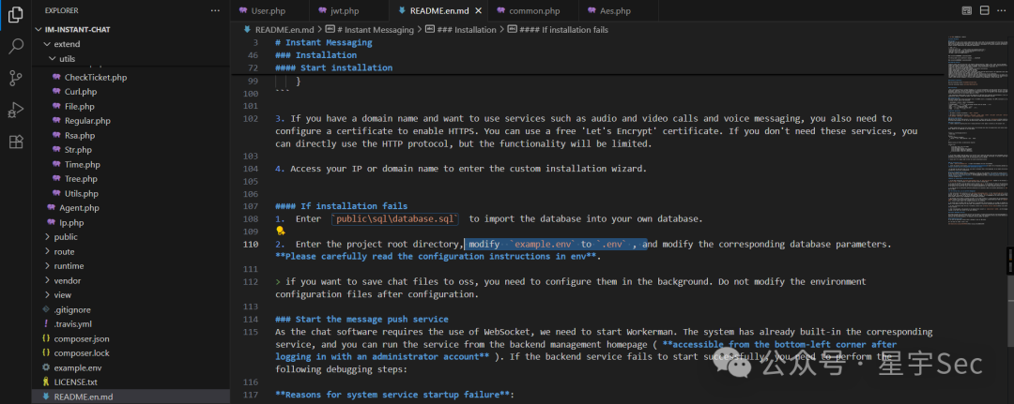Open Tree.php in the explorer
The image size is (1014, 404).
[81, 179]
